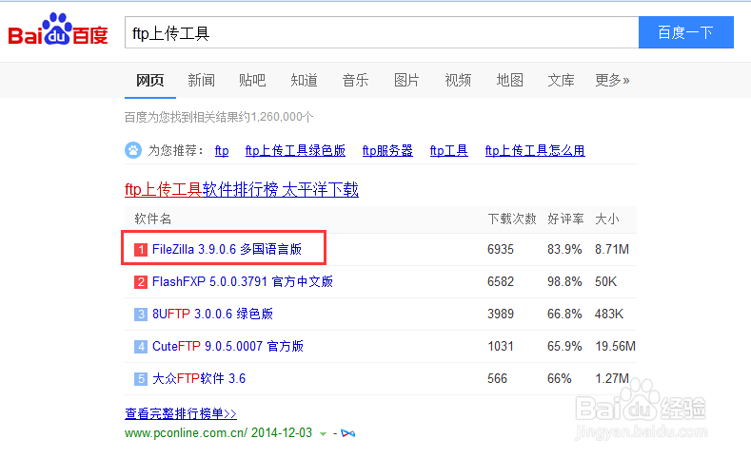Screen dimensions: 751x458
Task: Click download count 1031 for CuteFTP
Action: pyautogui.click(x=501, y=347)
